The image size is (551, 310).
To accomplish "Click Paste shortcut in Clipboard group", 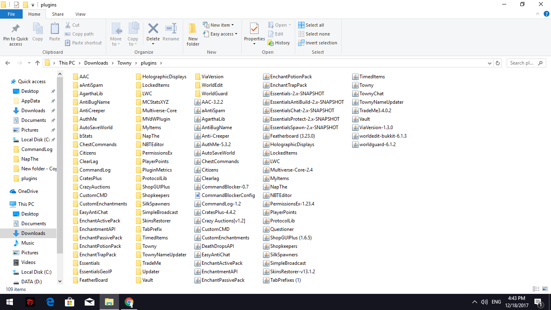I will 83,43.
